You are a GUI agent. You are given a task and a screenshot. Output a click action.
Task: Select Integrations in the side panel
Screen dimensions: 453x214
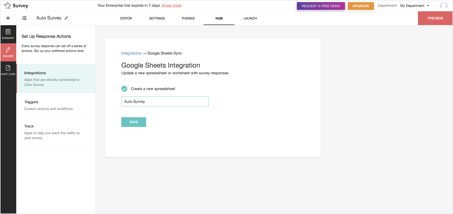point(56,79)
